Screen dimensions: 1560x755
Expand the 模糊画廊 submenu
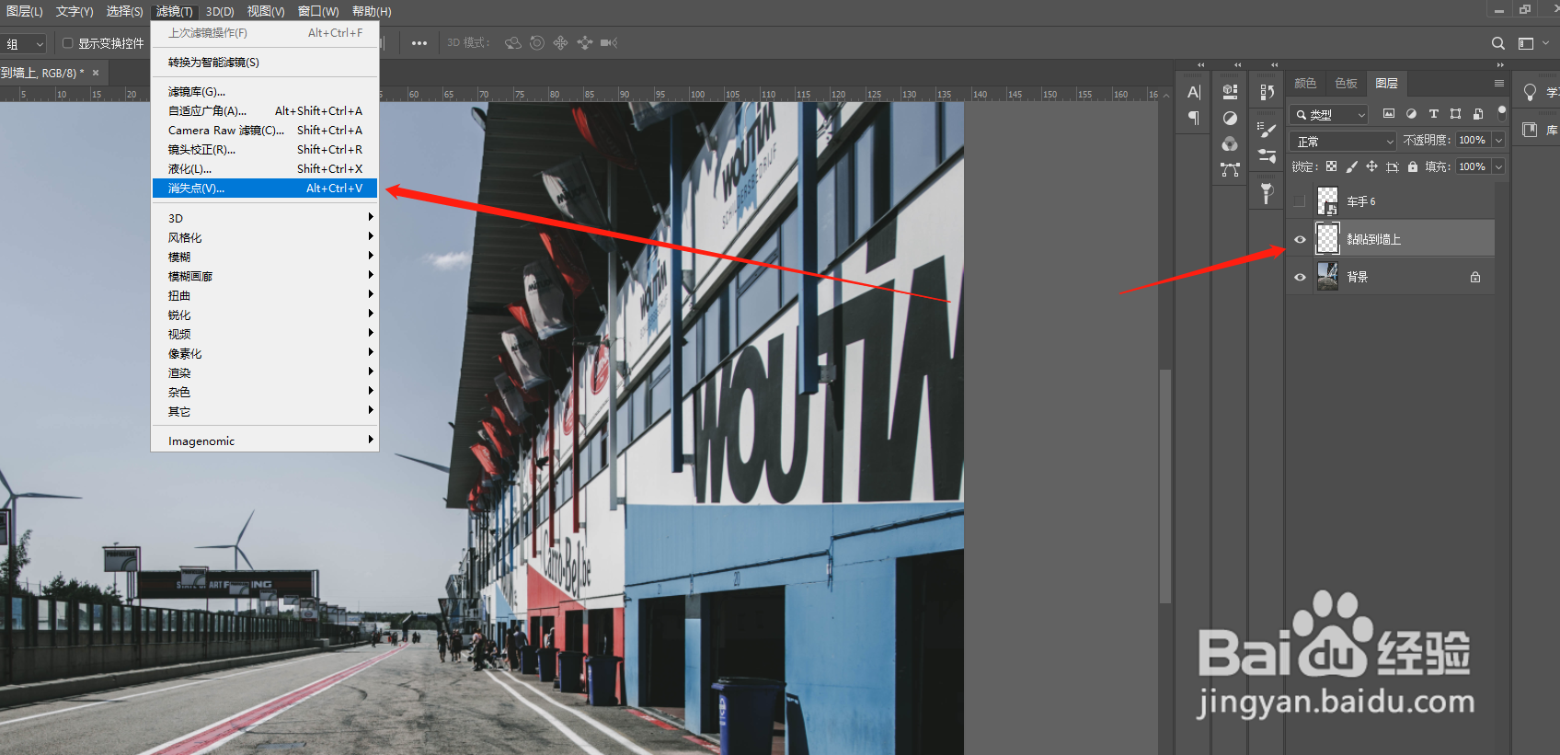265,276
